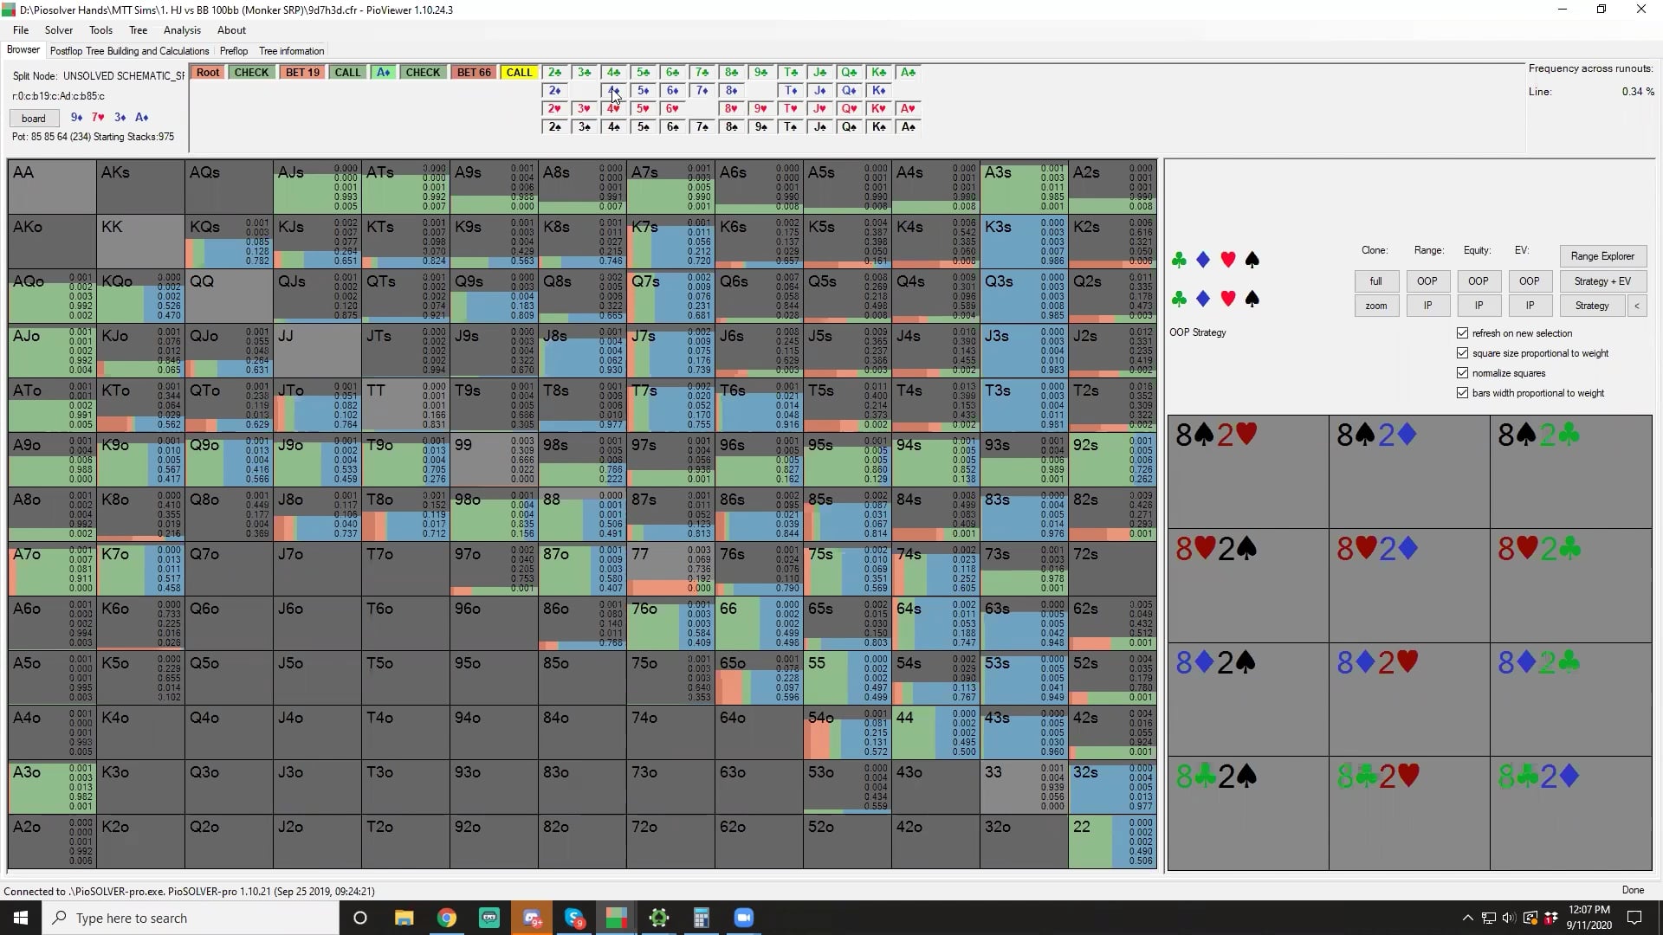Toggle refresh on new selection checkbox
Viewport: 1663px width, 935px height.
coord(1463,333)
